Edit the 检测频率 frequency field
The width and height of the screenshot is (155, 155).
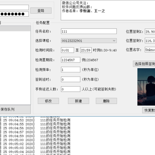pyautogui.click(x=71, y=70)
